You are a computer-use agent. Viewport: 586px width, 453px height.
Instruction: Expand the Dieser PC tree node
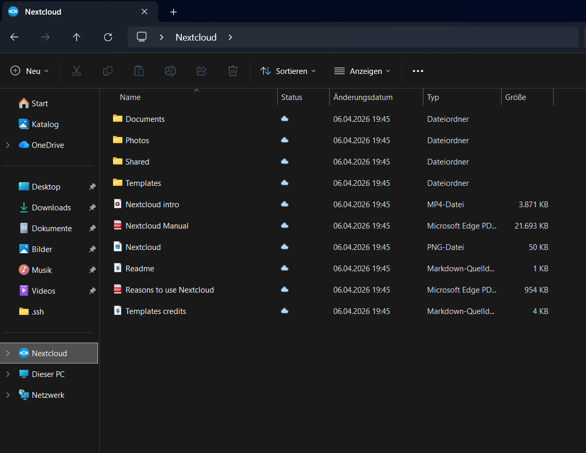(8, 374)
